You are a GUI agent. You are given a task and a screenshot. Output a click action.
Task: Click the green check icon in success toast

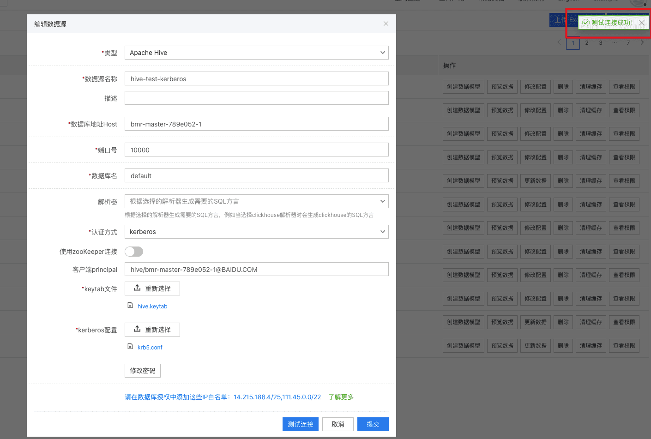point(586,23)
